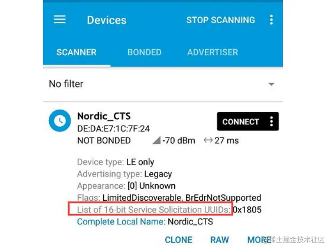
Task: Show RAW advertising data
Action: click(x=219, y=240)
